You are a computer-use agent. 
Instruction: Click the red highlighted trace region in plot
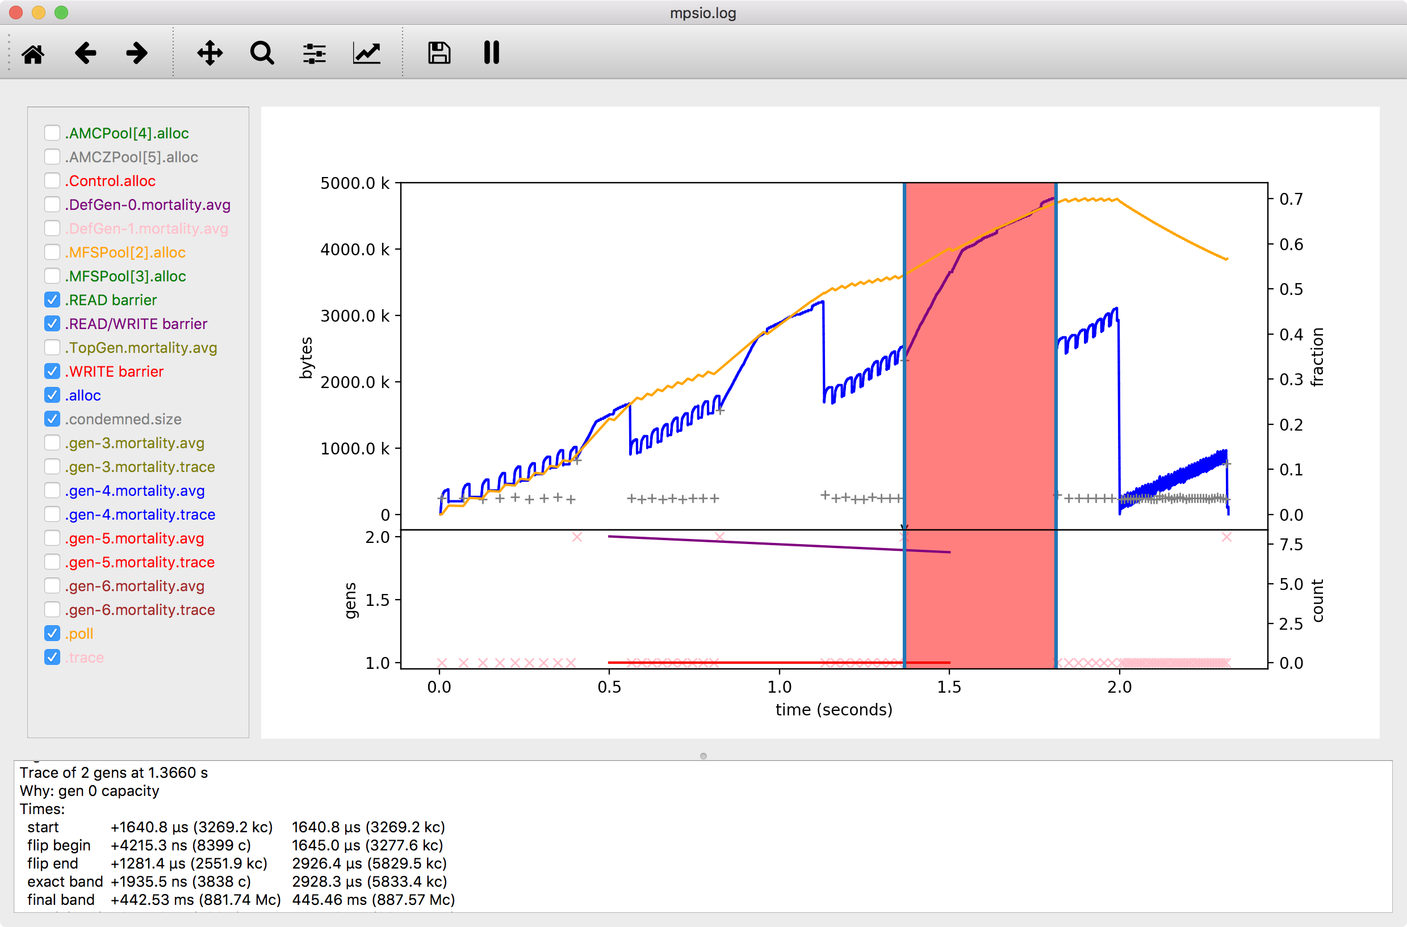point(981,425)
